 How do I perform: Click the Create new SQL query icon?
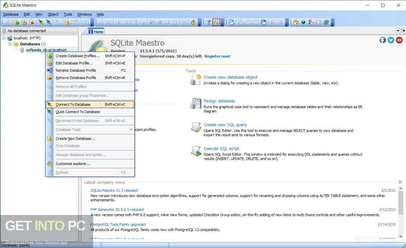196,127
